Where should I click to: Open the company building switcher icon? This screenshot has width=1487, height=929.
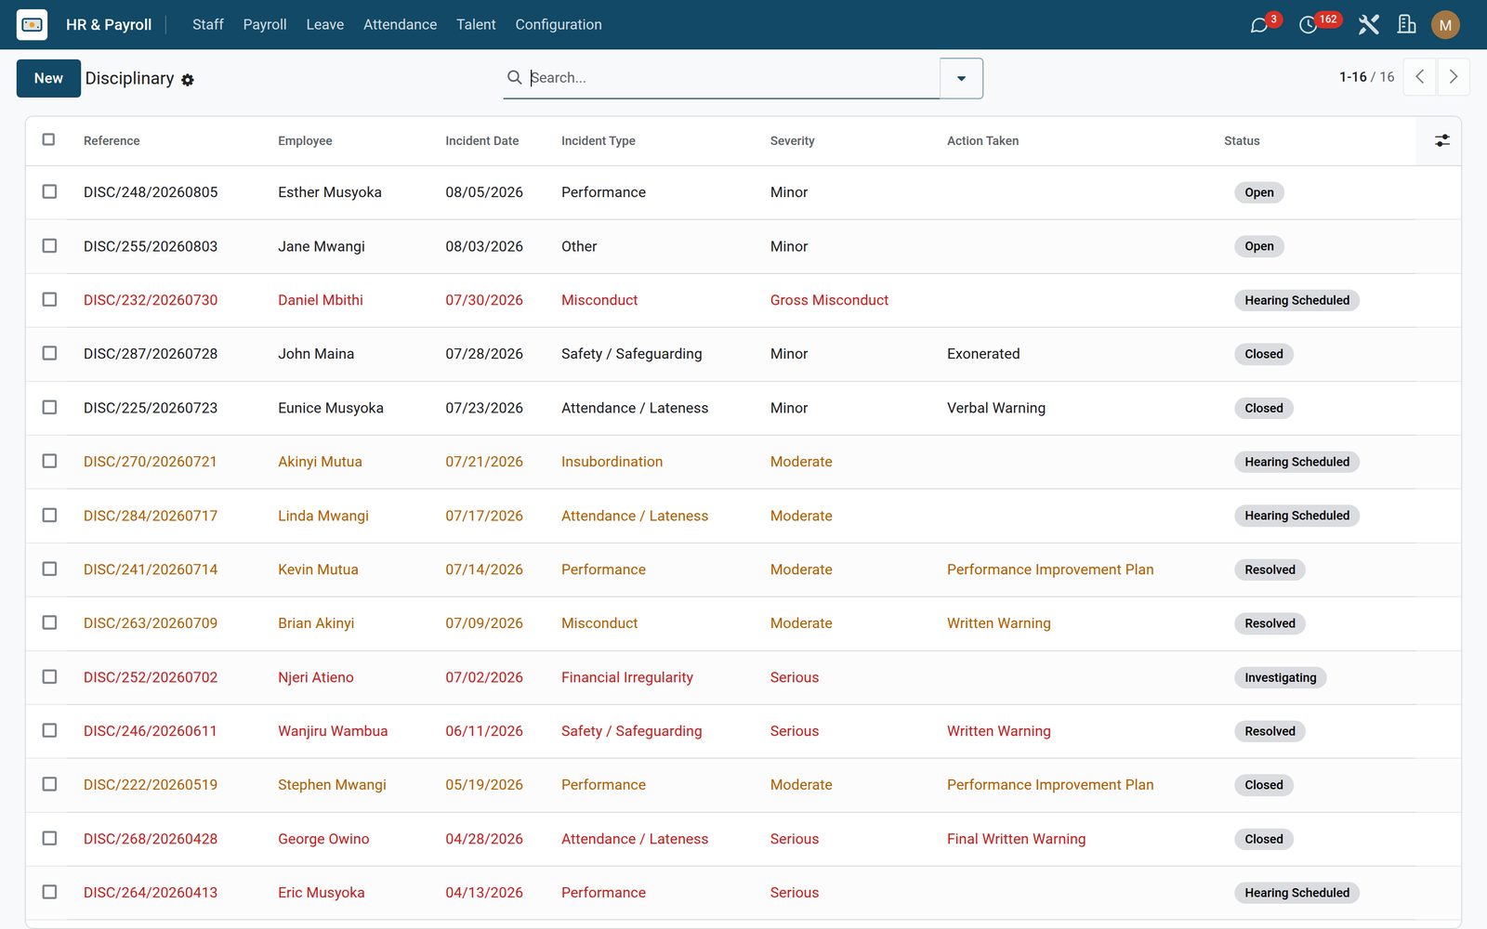(x=1406, y=25)
